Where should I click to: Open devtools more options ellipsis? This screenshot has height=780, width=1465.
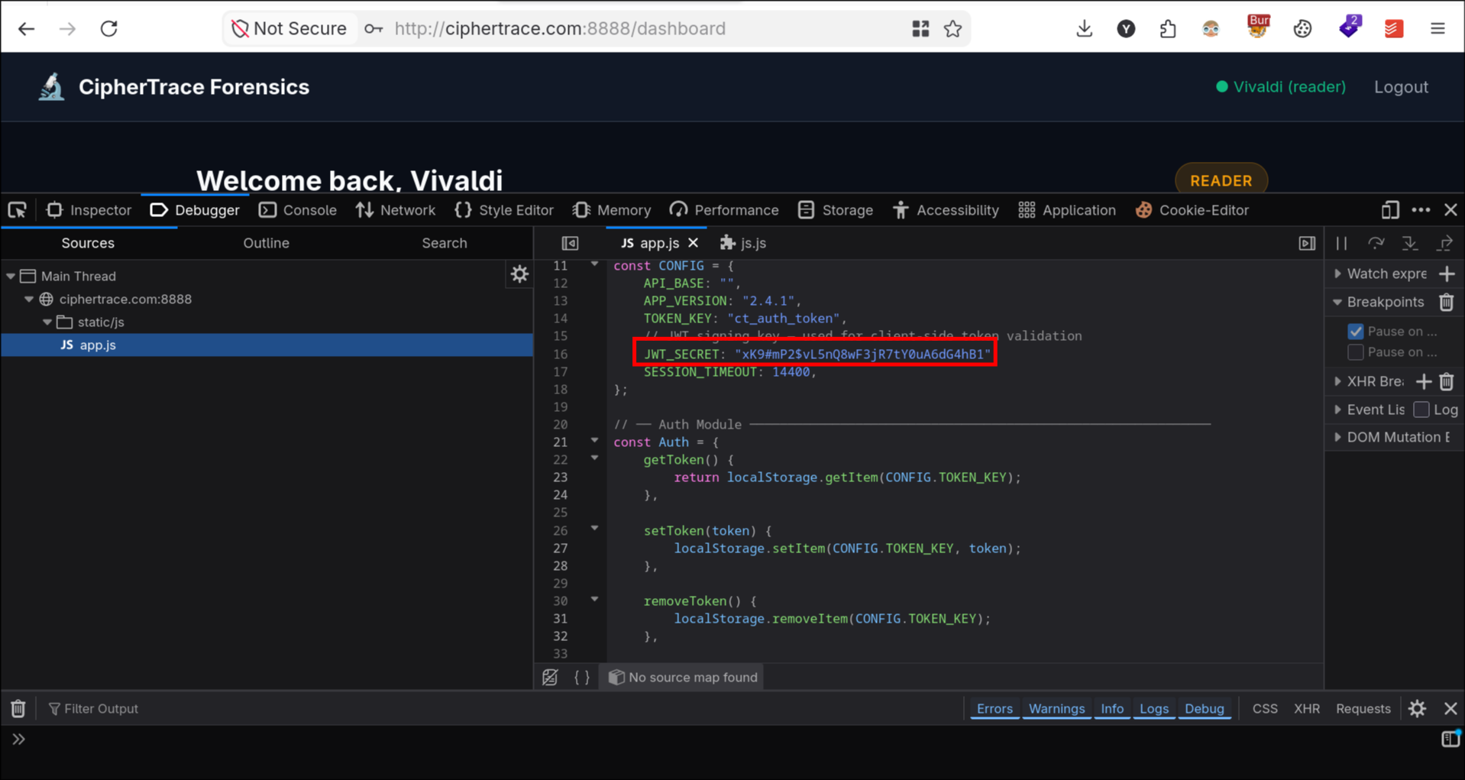(1421, 210)
